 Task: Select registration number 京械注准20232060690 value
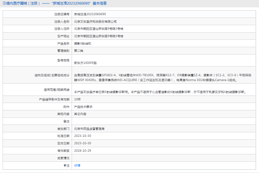tap(90, 14)
